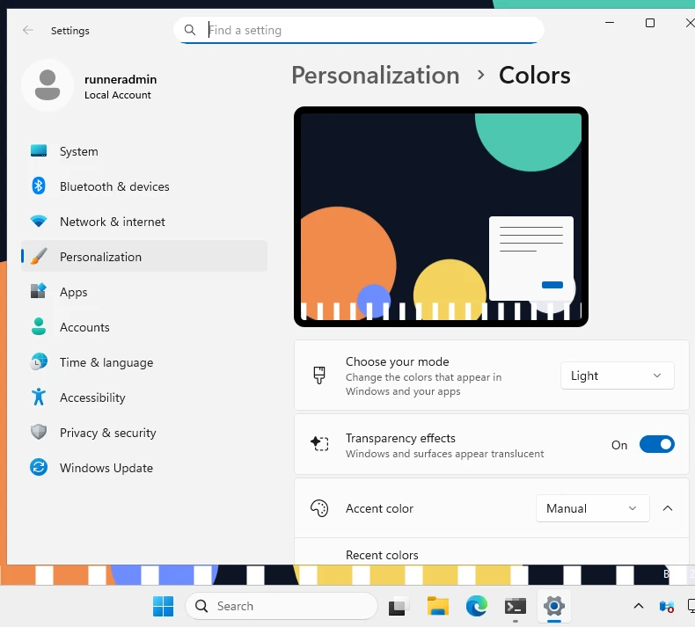Open Network & internet settings
Viewport: 695px width, 627px height.
click(144, 221)
